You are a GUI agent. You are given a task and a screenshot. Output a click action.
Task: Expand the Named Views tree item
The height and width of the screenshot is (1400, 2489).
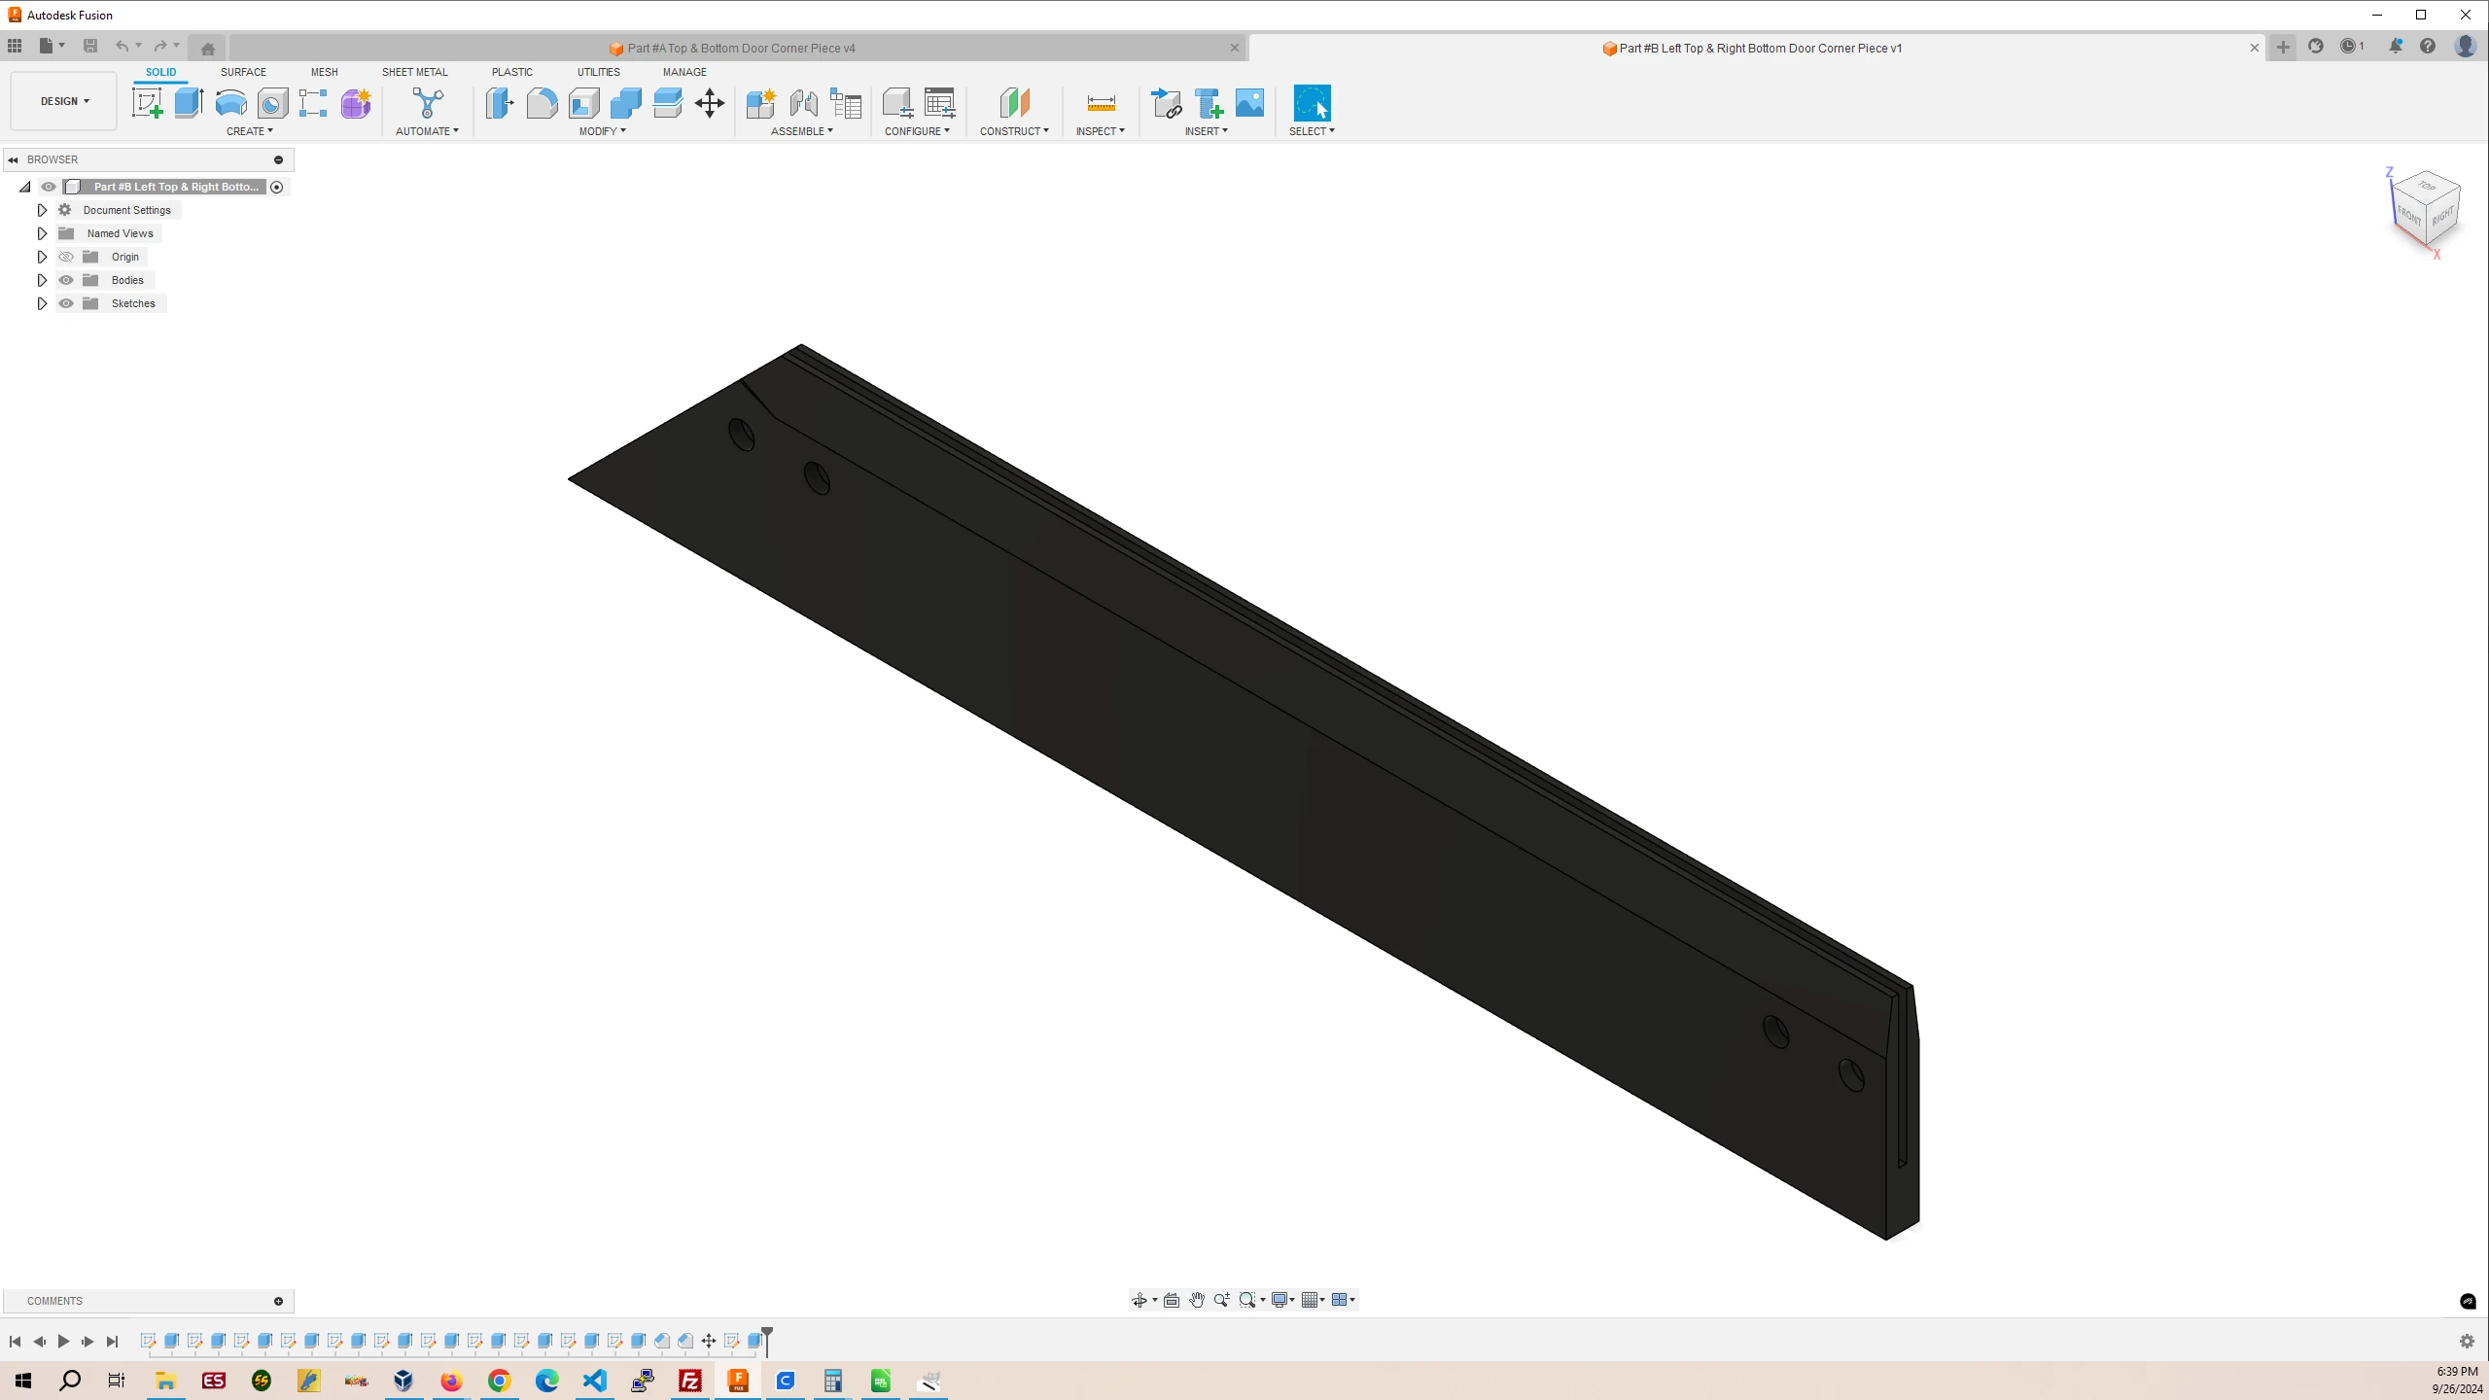(41, 232)
